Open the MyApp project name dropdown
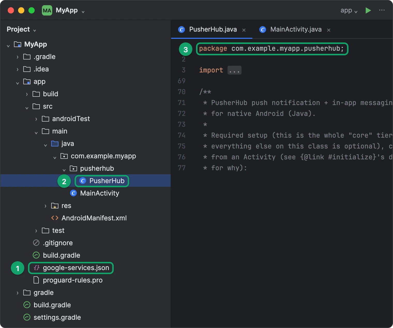Image resolution: width=393 pixels, height=328 pixels. coord(70,10)
